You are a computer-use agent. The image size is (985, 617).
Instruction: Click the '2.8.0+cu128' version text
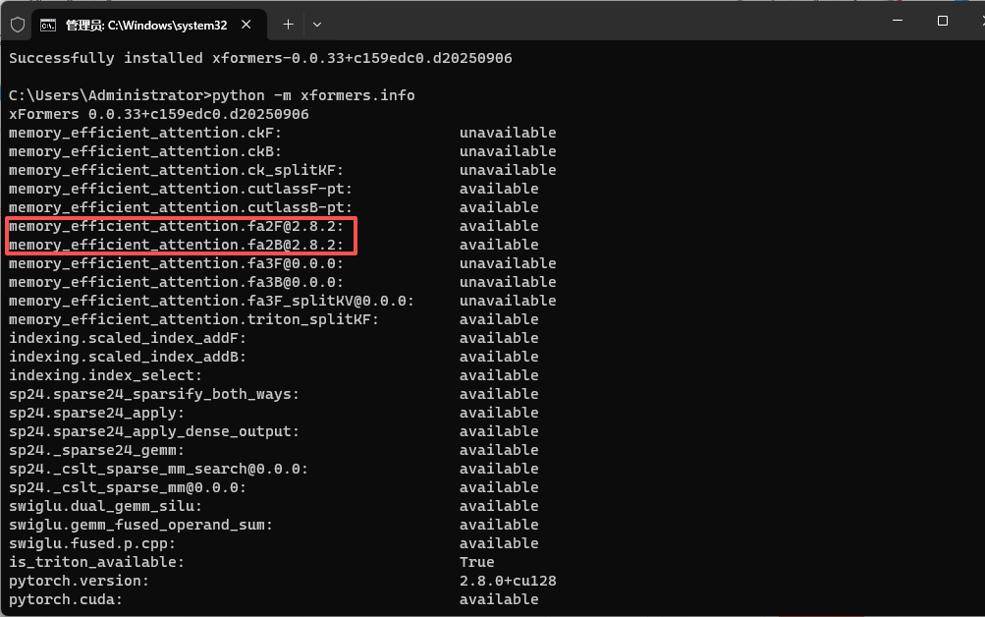tap(508, 581)
